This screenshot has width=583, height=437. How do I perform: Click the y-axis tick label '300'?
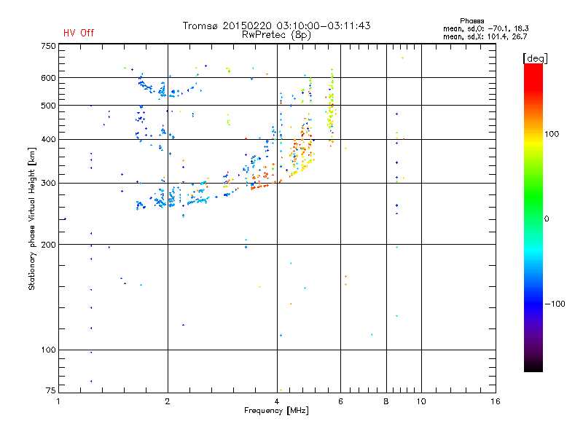coord(48,184)
